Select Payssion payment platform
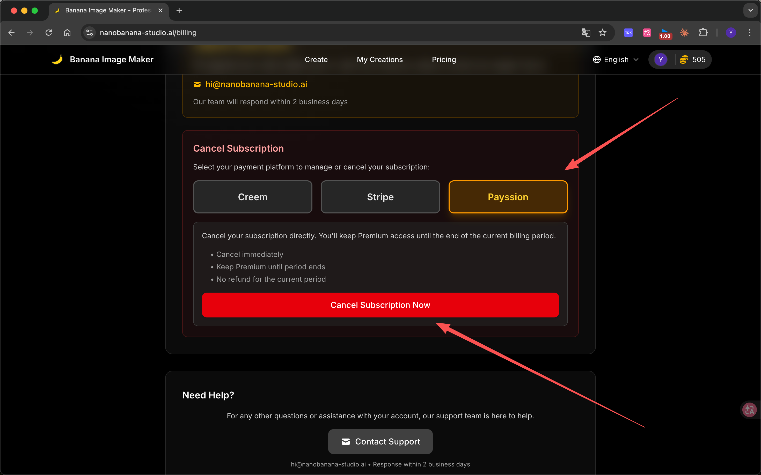The width and height of the screenshot is (761, 475). (508, 197)
